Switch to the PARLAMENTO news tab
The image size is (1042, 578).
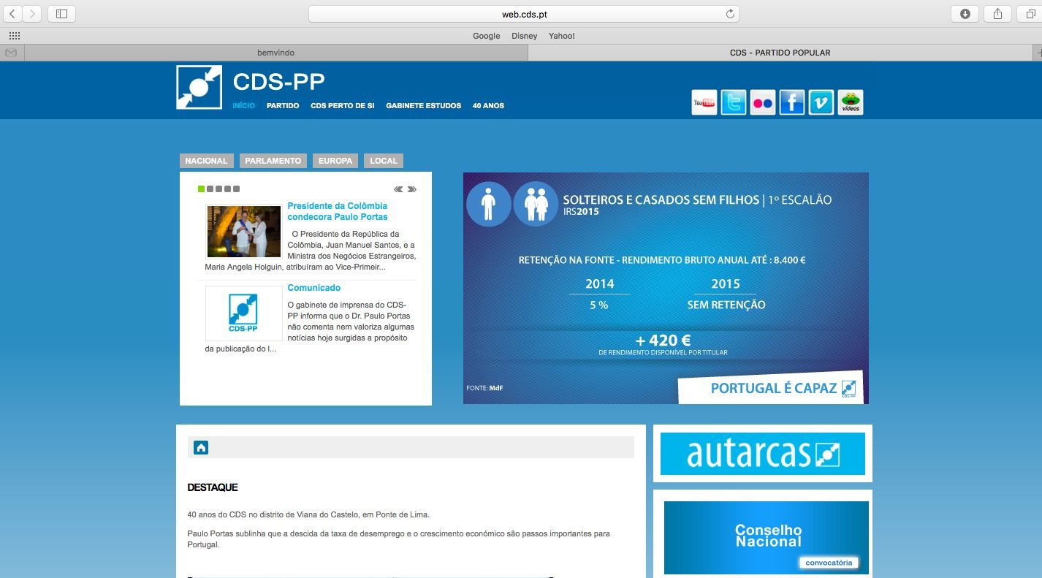click(x=273, y=161)
